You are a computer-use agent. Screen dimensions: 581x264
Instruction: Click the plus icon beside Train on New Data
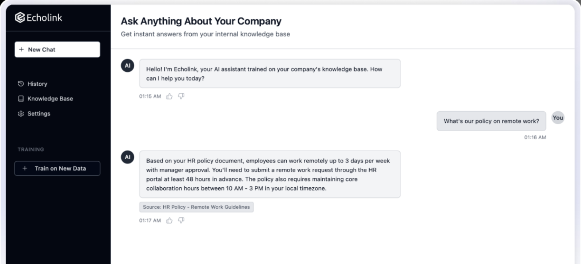coord(25,168)
